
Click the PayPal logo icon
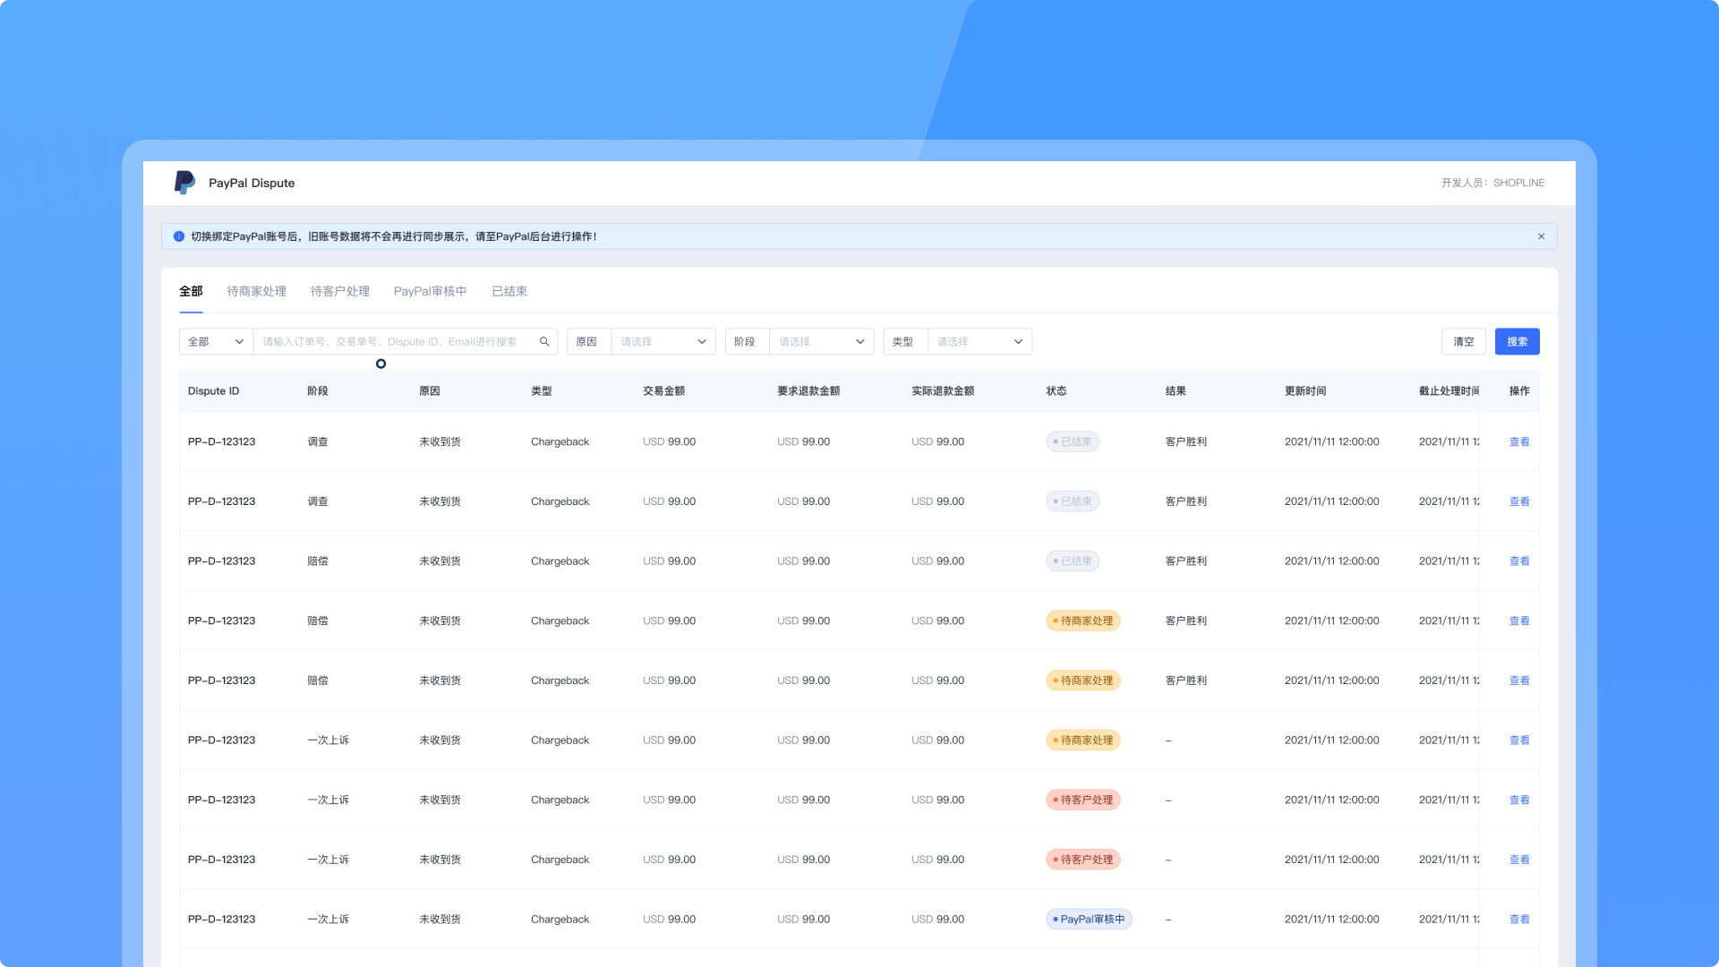[x=184, y=183]
